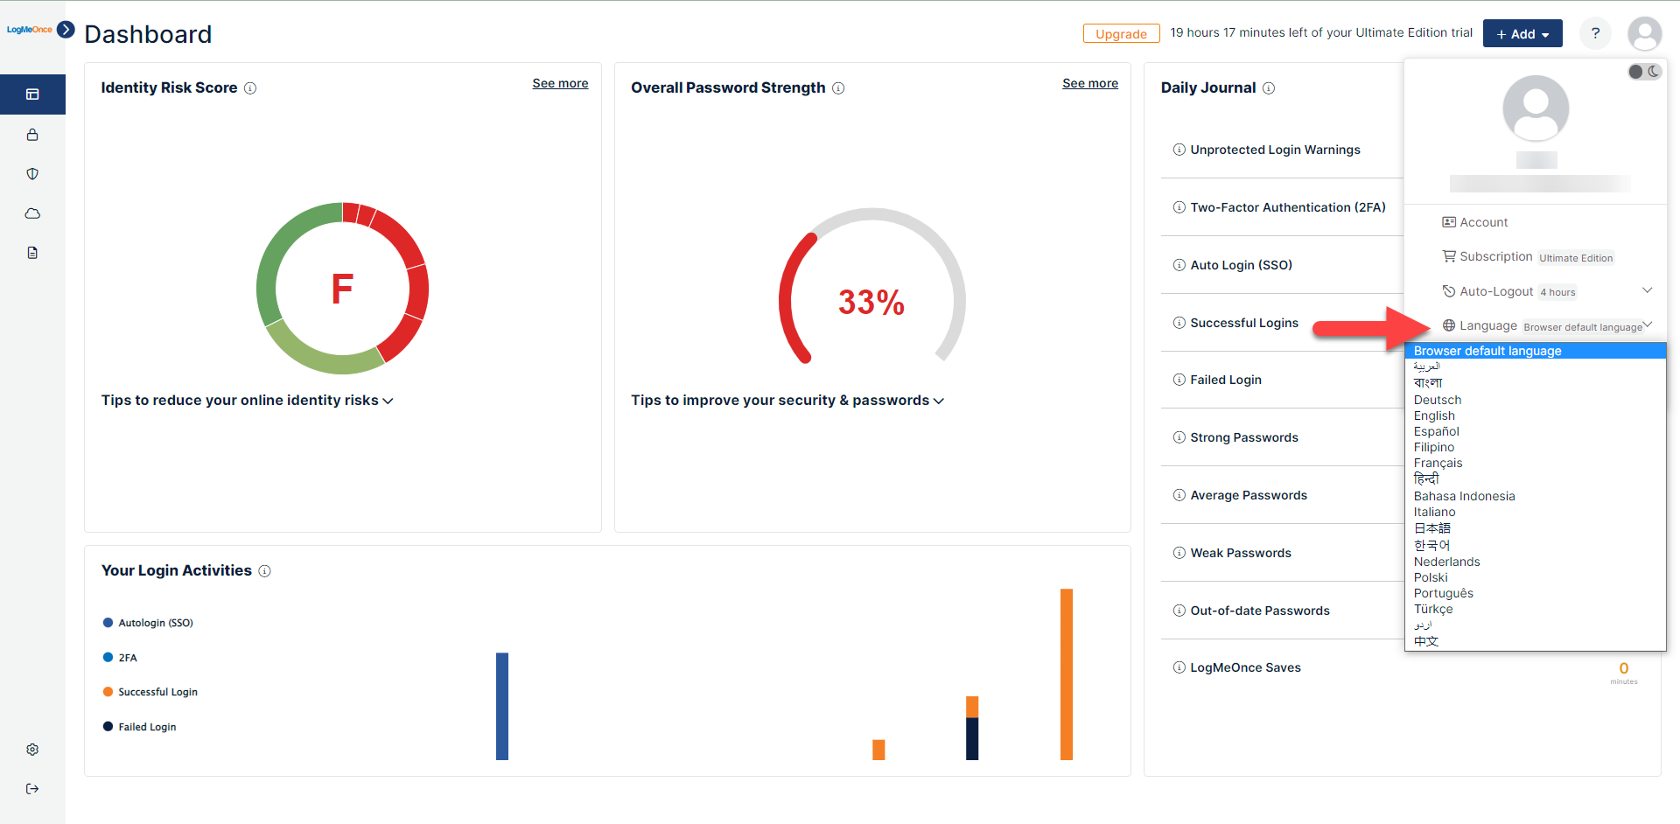Viewport: 1680px width, 824px height.
Task: Toggle Successful Login series in chart legend
Action: (x=150, y=692)
